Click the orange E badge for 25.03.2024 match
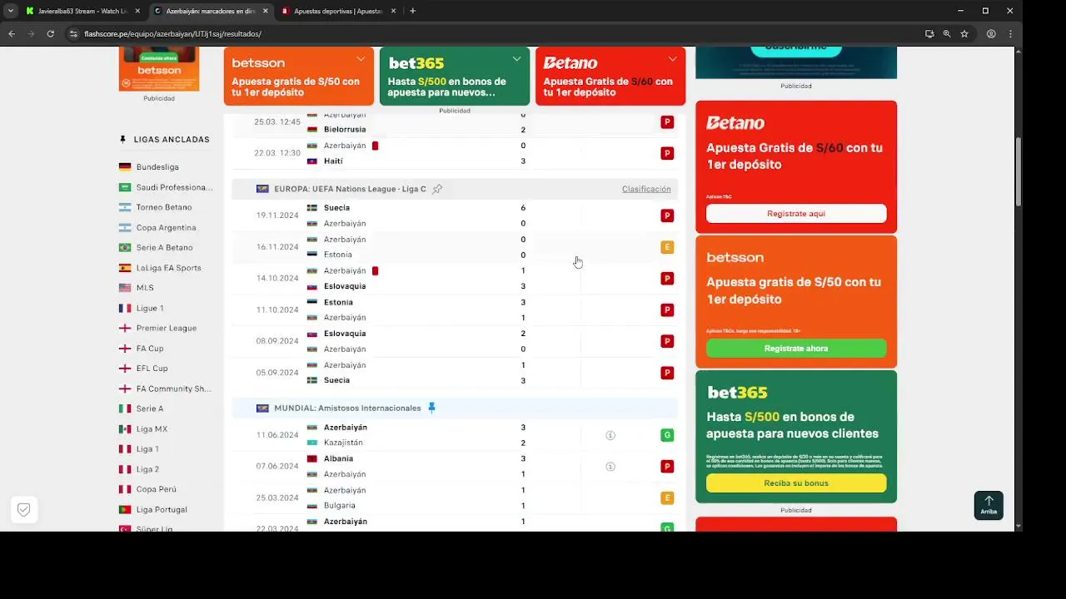 (667, 498)
